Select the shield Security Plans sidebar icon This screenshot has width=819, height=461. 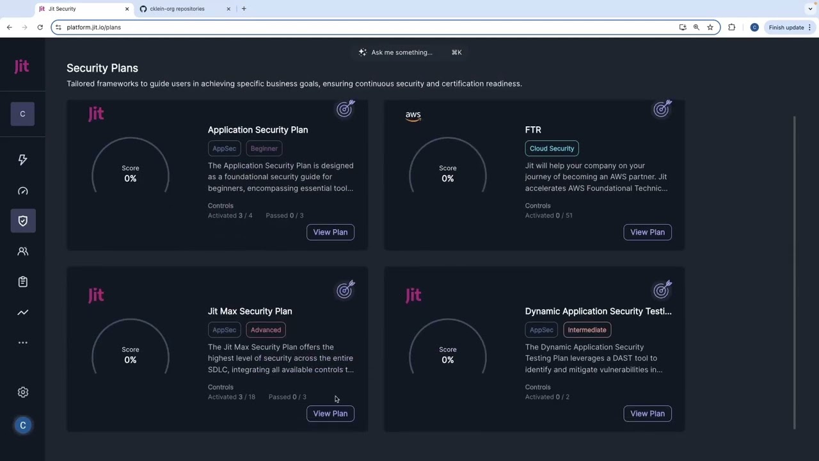pos(22,221)
